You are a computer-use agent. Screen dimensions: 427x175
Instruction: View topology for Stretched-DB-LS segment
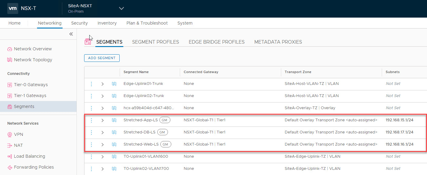114,132
